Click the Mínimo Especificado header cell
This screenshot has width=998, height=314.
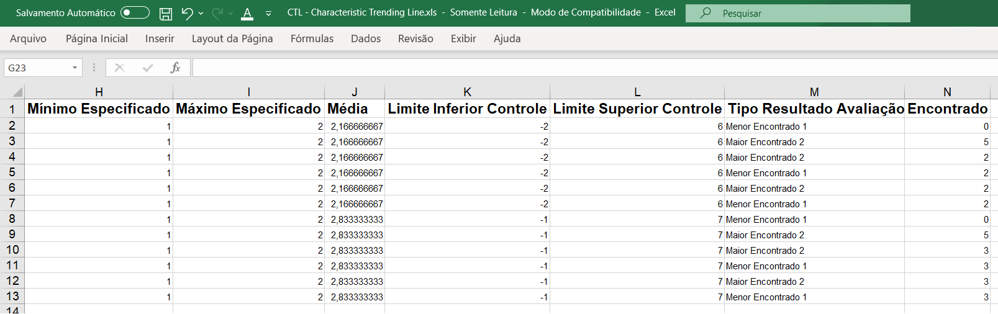pyautogui.click(x=99, y=109)
